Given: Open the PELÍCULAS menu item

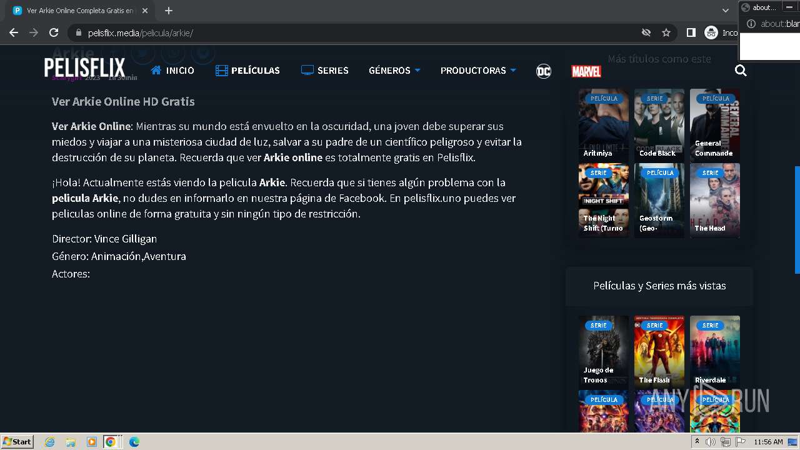Looking at the screenshot, I should pos(247,71).
